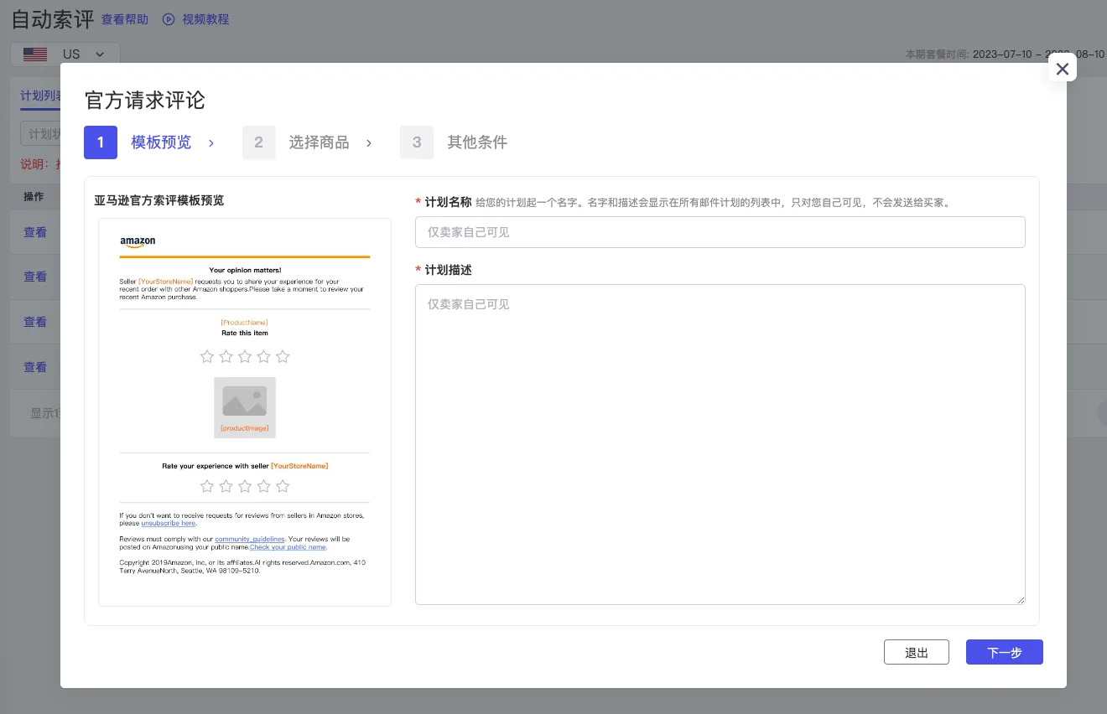1107x714 pixels.
Task: Click the 视频教程 play icon
Action: pos(169,18)
